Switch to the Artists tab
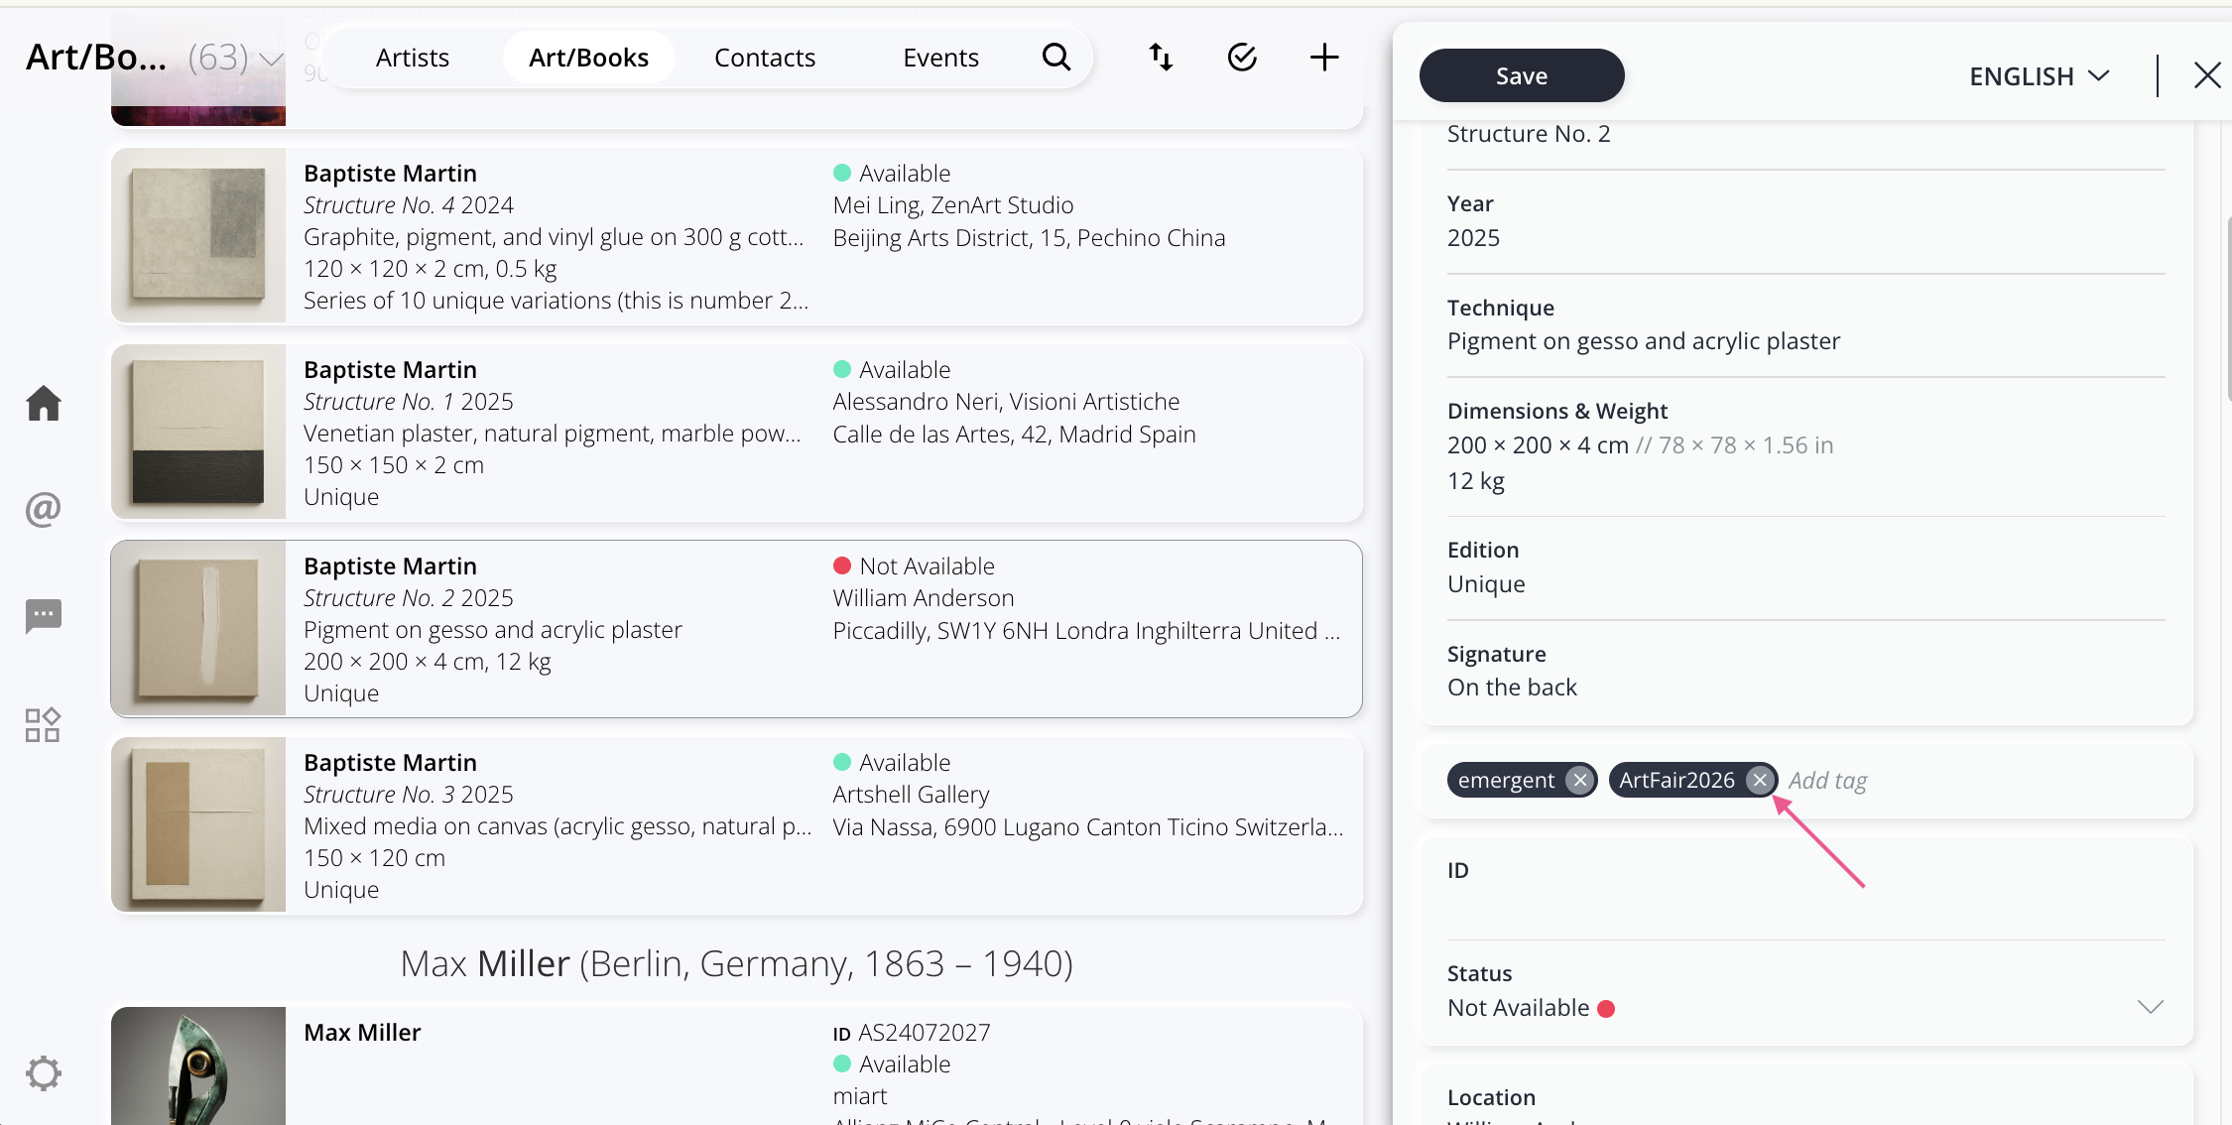Image resolution: width=2232 pixels, height=1125 pixels. click(x=413, y=58)
